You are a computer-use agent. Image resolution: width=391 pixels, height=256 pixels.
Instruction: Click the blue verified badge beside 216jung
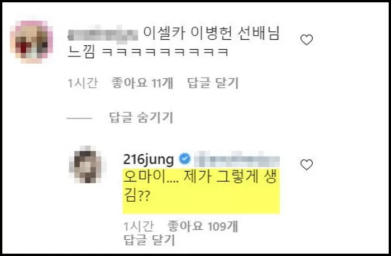pyautogui.click(x=184, y=159)
